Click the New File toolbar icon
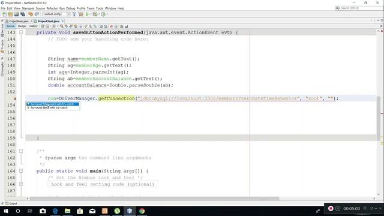The image size is (384, 216). (4, 14)
